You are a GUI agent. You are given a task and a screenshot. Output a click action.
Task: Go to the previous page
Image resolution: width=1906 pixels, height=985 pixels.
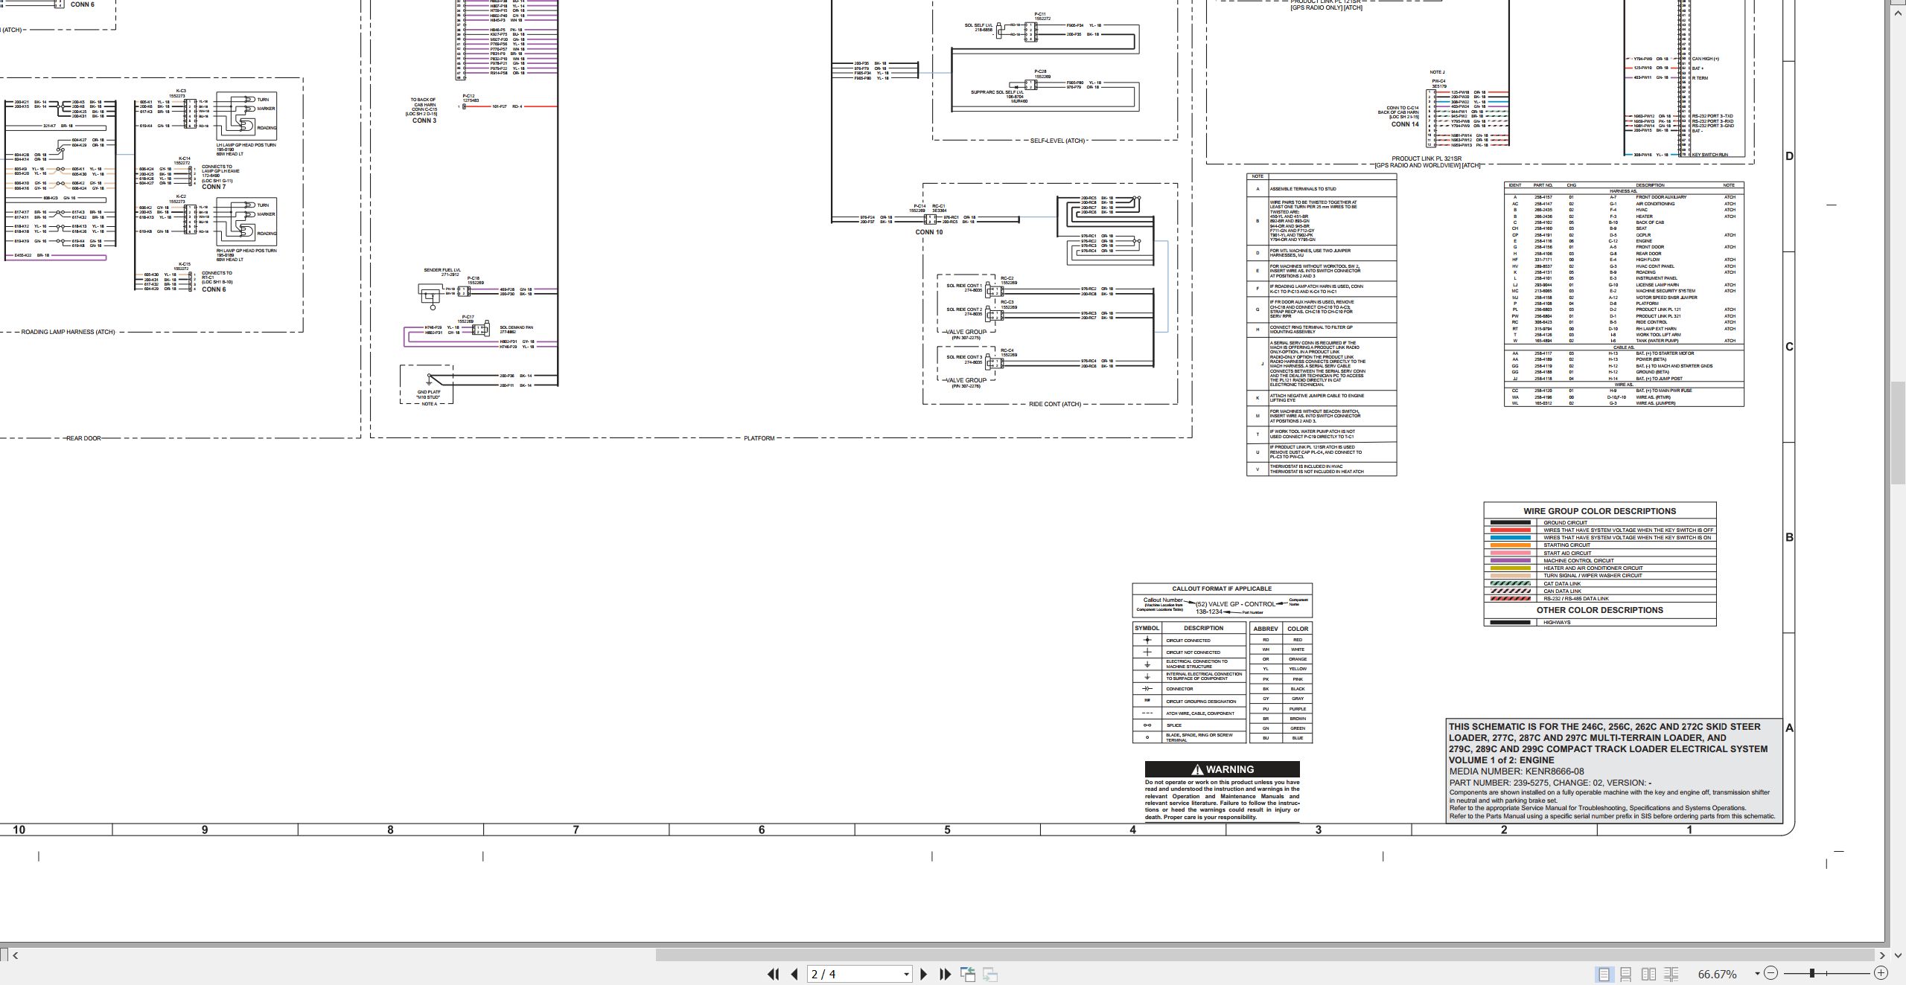(794, 974)
